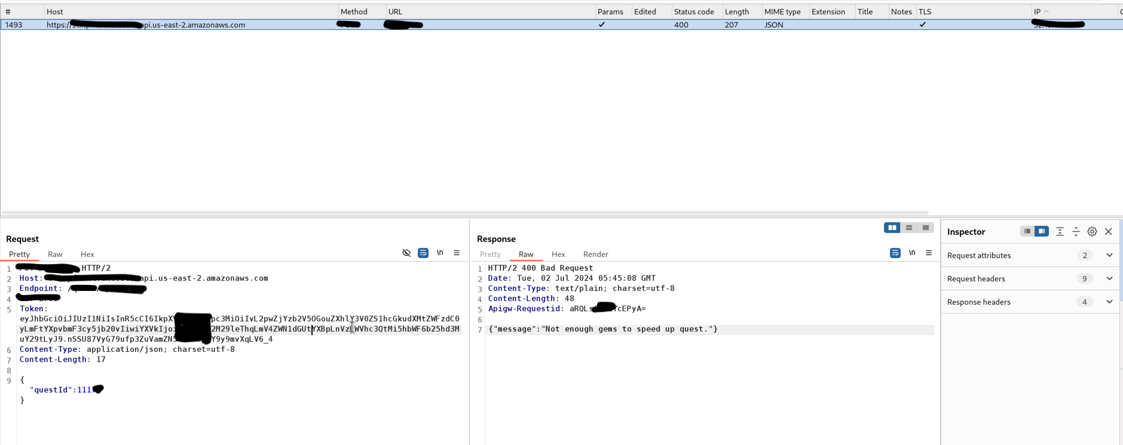Open Request panel hamburger options menu
Screen dimensions: 1123x445
click(457, 253)
